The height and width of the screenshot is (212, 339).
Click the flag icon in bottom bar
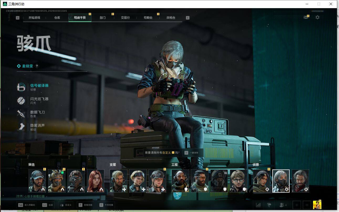tap(269, 205)
